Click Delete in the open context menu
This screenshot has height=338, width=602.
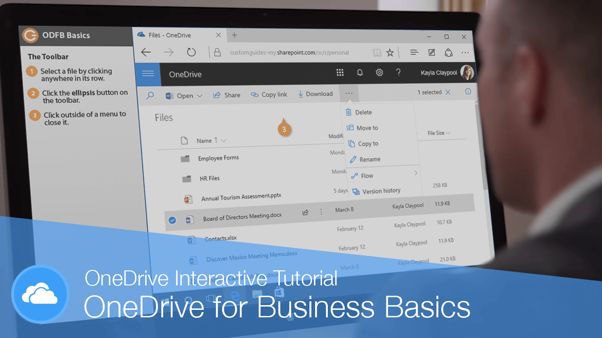point(363,112)
